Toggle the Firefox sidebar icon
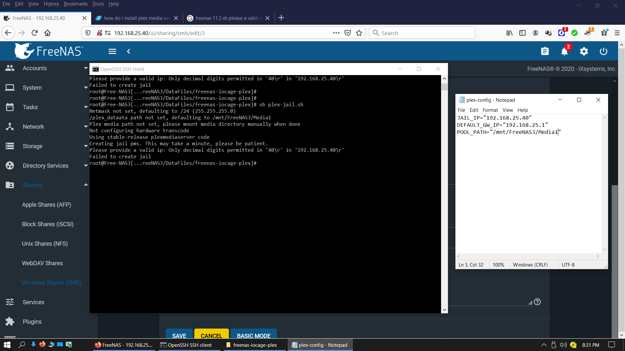 [522, 33]
